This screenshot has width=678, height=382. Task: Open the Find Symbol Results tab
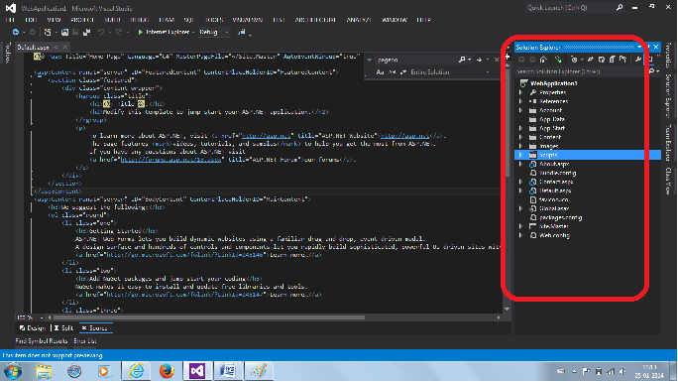(x=41, y=341)
